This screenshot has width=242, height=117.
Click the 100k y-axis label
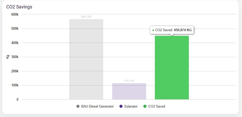pos(15,85)
